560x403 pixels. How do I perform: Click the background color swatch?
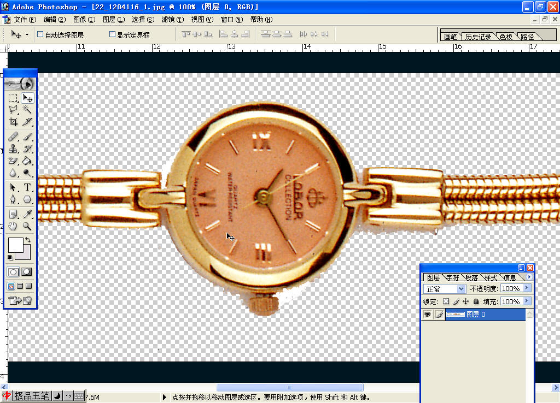(26, 254)
